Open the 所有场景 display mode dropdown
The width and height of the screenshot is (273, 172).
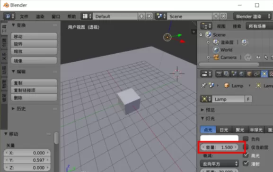[x=259, y=26]
